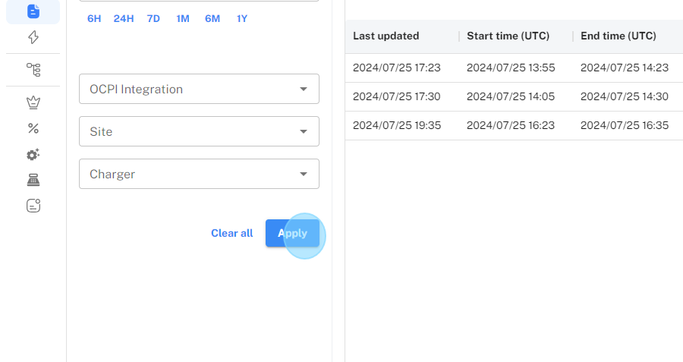Open the Site dropdown

(199, 131)
